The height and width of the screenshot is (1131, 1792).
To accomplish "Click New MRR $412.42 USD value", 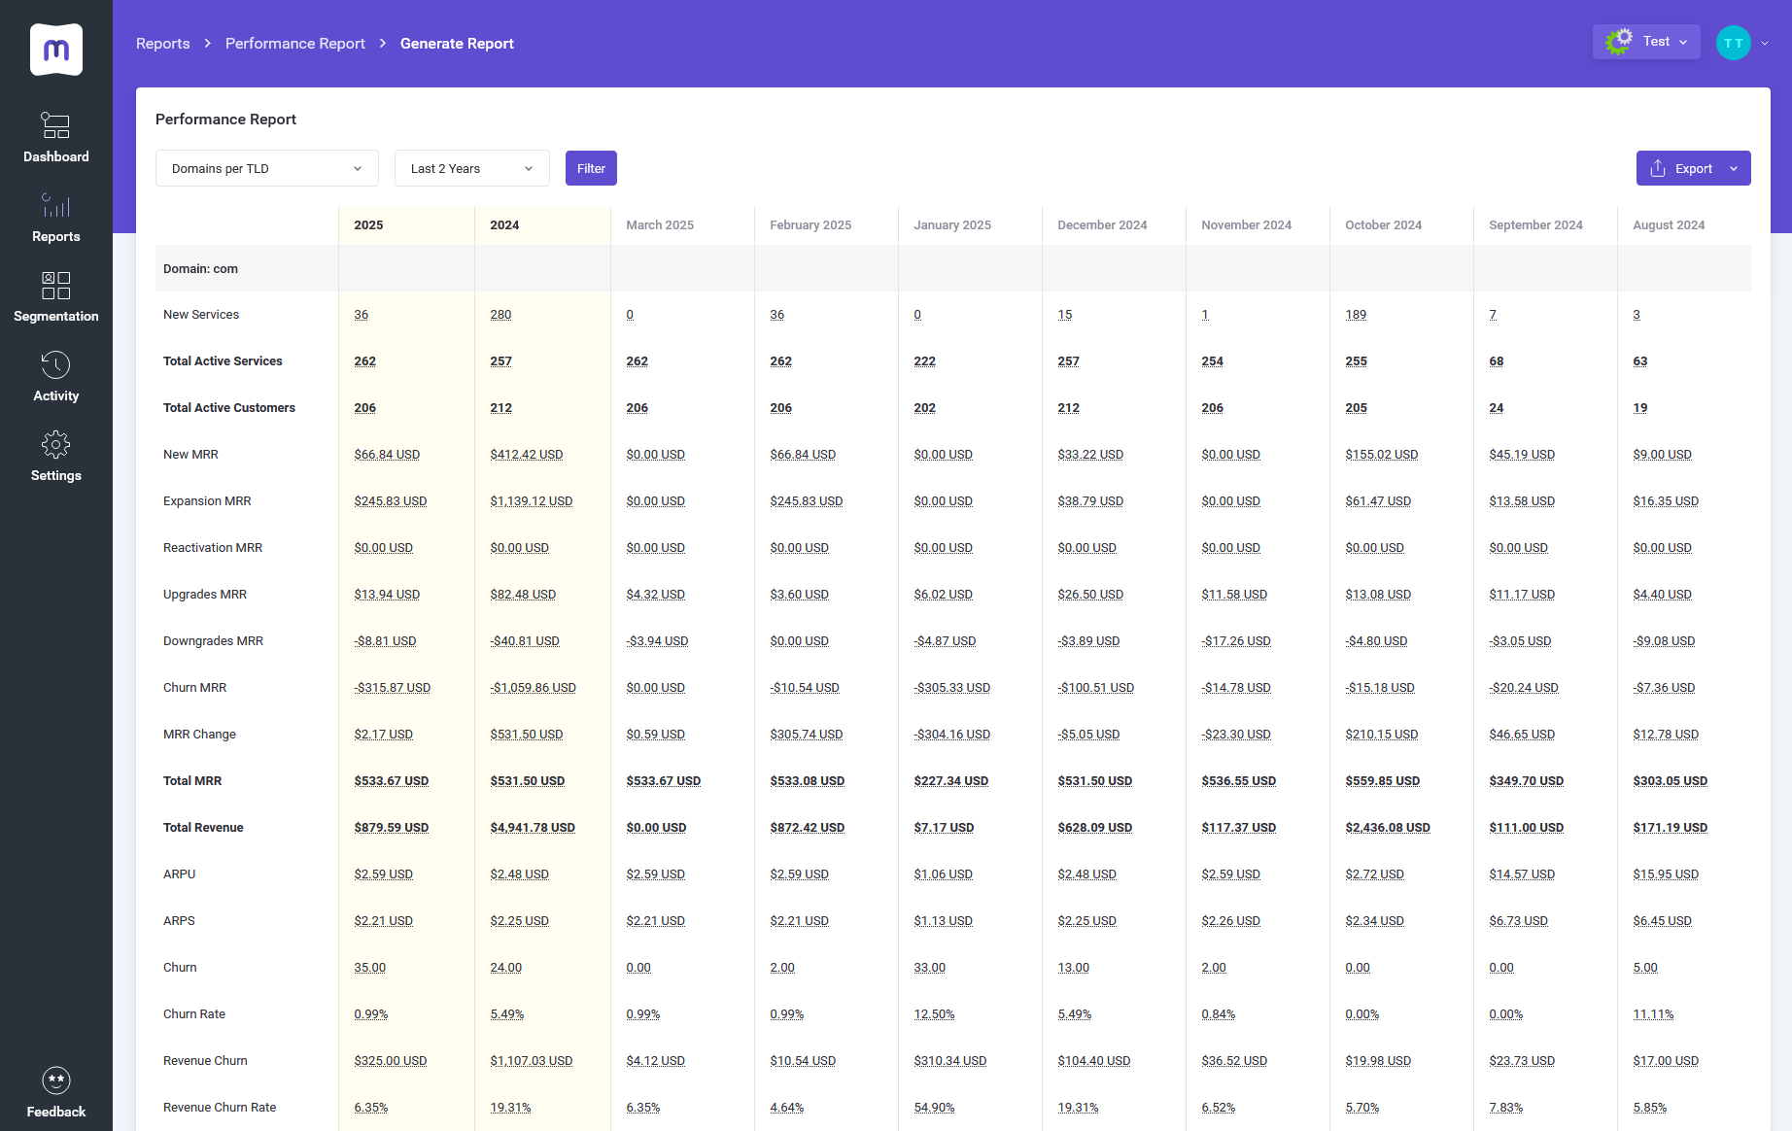I will pyautogui.click(x=527, y=455).
